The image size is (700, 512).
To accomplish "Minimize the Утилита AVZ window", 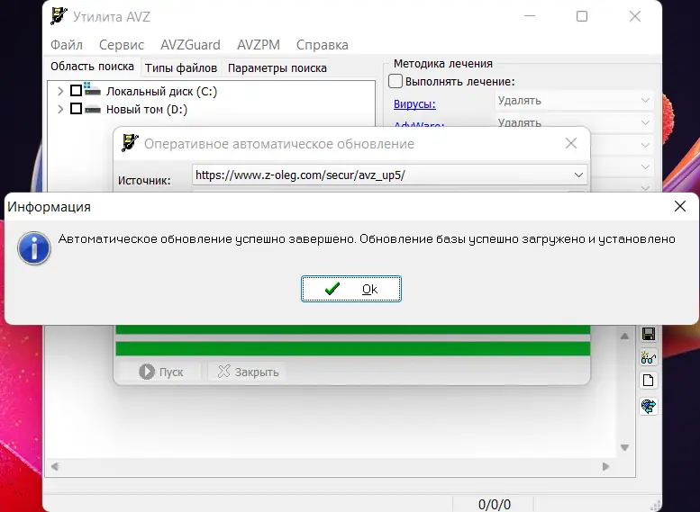I will tap(530, 16).
